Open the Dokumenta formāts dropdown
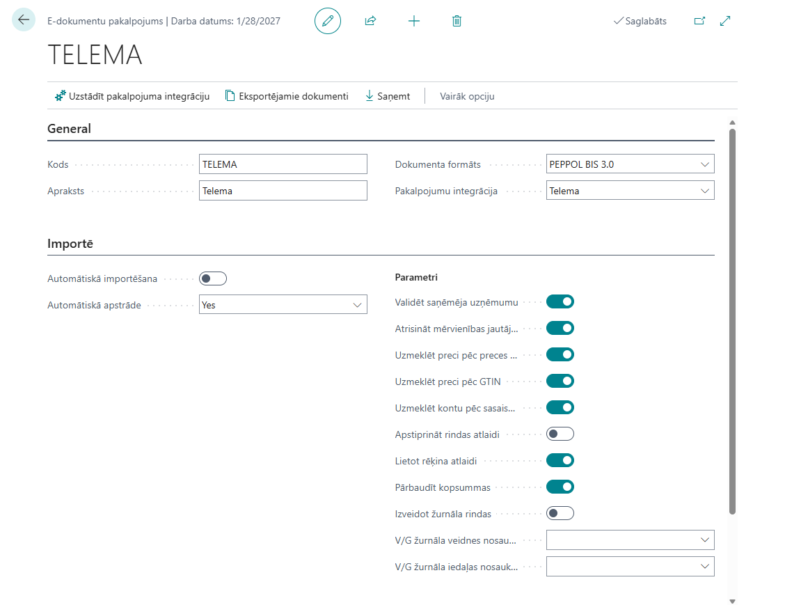785x605 pixels. click(x=630, y=164)
